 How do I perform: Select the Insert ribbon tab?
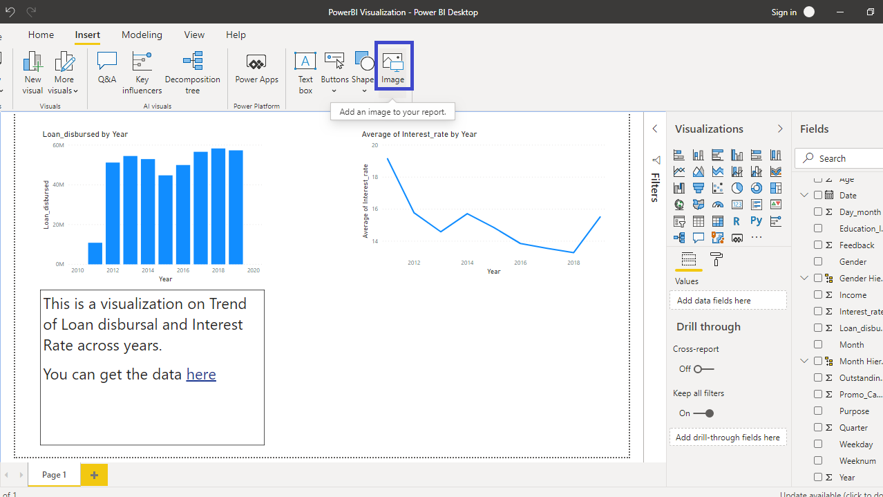[88, 35]
